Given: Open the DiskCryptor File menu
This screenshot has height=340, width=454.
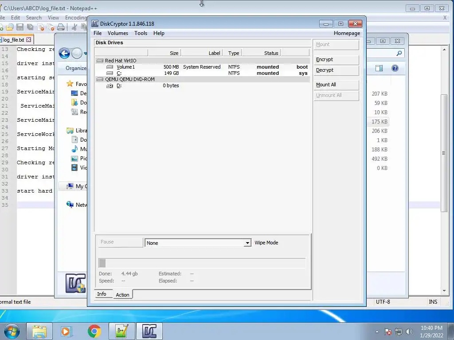Looking at the screenshot, I should coord(98,33).
